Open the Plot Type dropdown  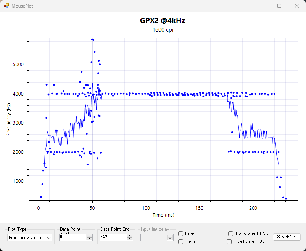(x=30, y=238)
